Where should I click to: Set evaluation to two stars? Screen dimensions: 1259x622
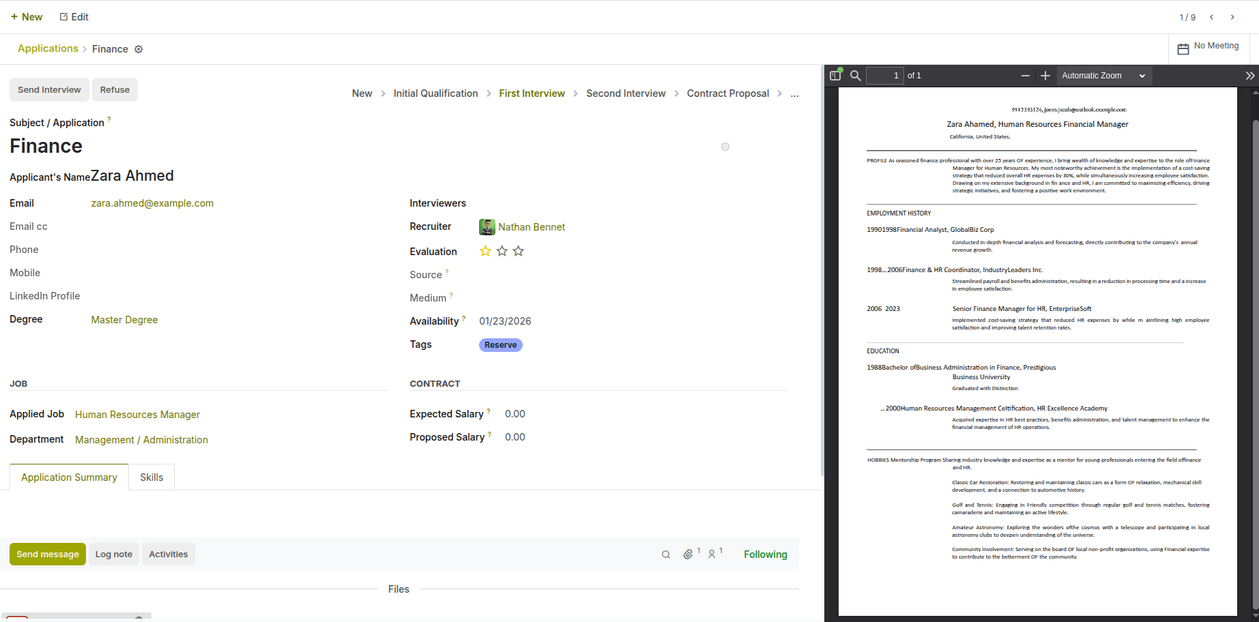tap(502, 251)
